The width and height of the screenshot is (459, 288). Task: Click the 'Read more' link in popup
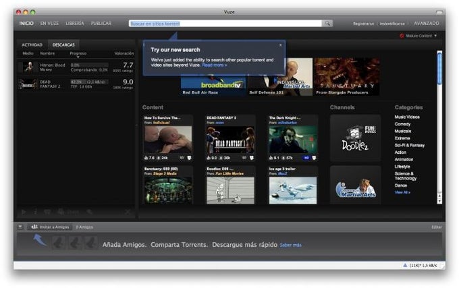point(215,65)
